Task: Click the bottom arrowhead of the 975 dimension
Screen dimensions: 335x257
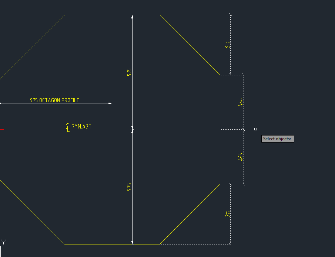Action: click(x=132, y=242)
